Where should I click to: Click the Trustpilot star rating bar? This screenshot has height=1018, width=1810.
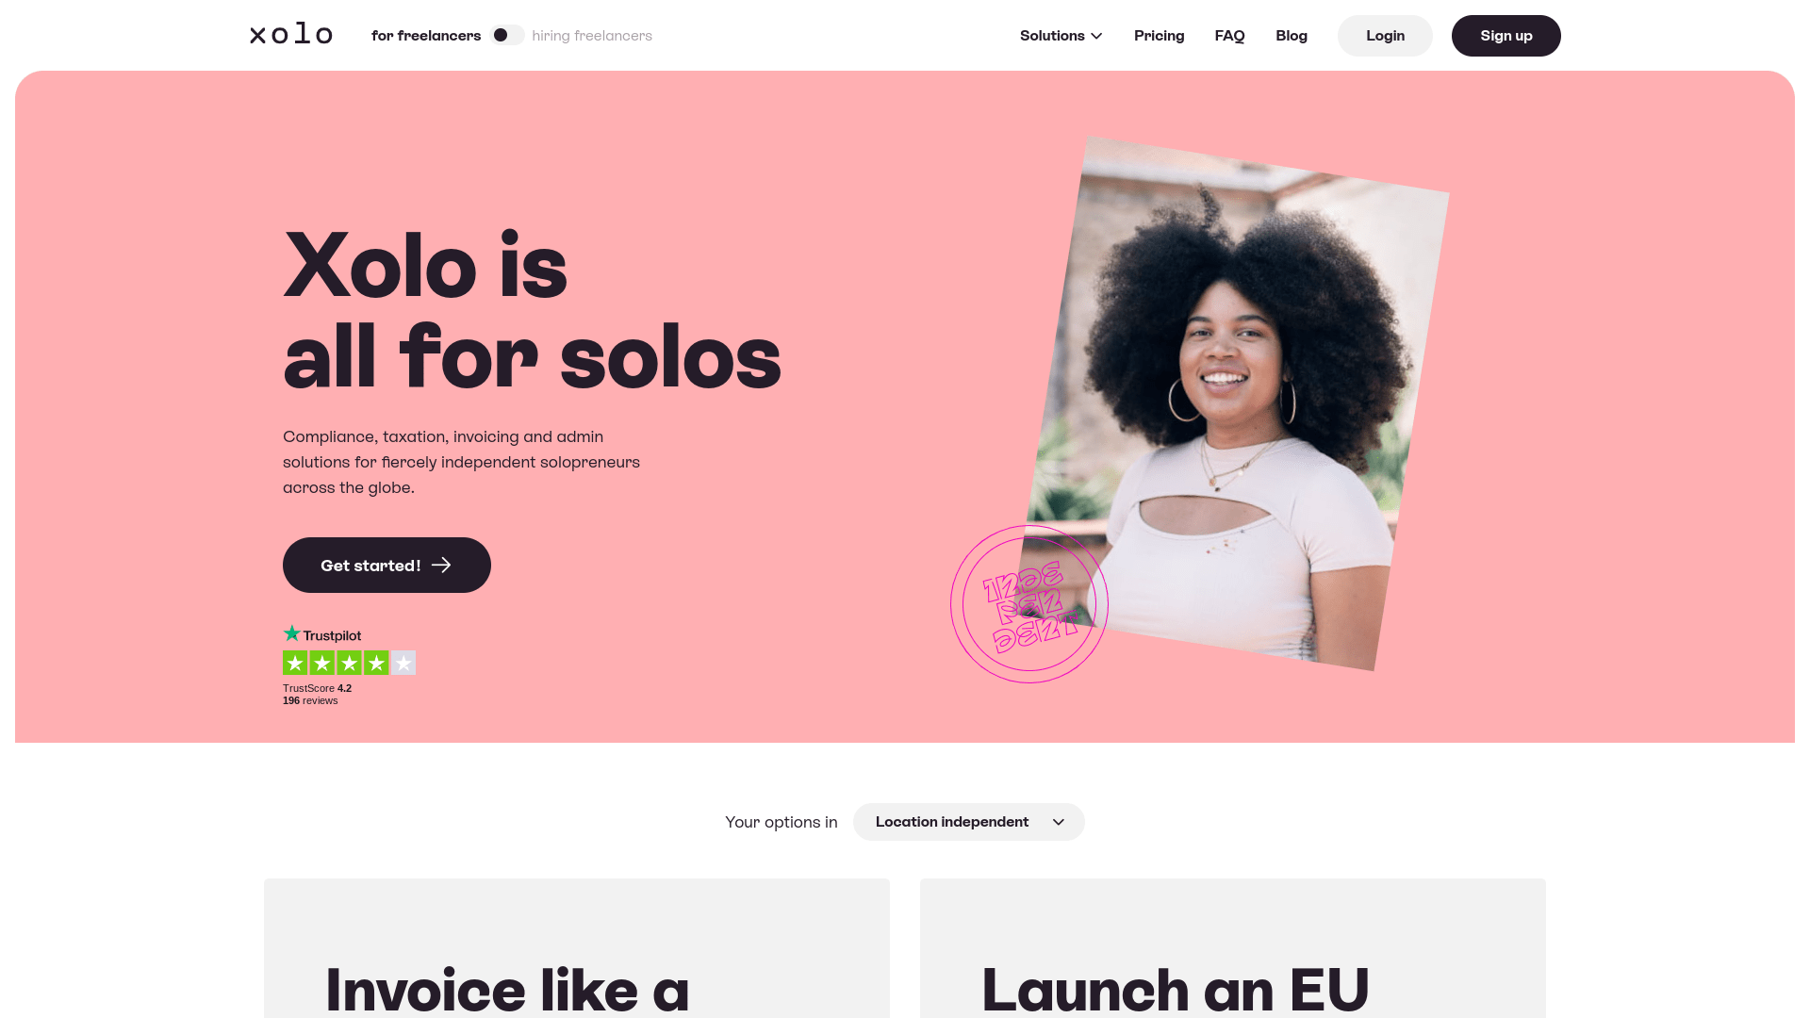click(x=349, y=663)
